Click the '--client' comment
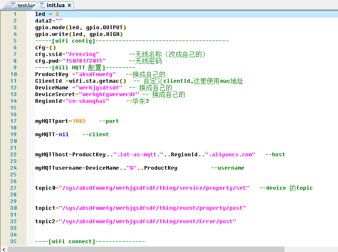Screen dimensions: 338x252 click(96, 135)
